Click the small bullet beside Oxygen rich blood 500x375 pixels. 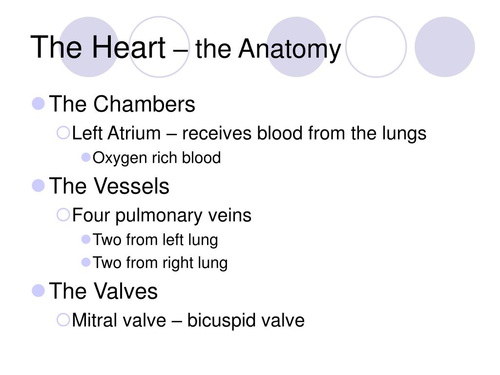point(86,157)
